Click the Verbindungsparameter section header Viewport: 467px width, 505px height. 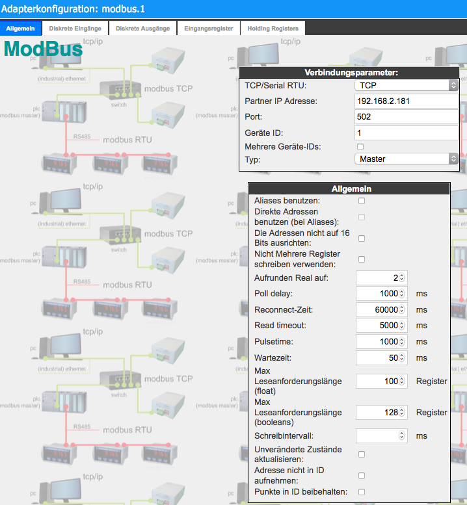click(x=349, y=72)
